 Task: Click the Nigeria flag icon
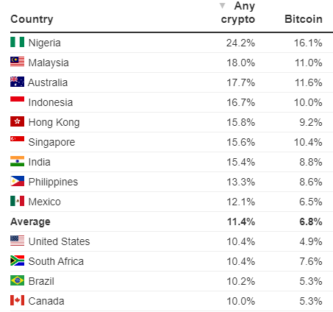click(x=17, y=42)
